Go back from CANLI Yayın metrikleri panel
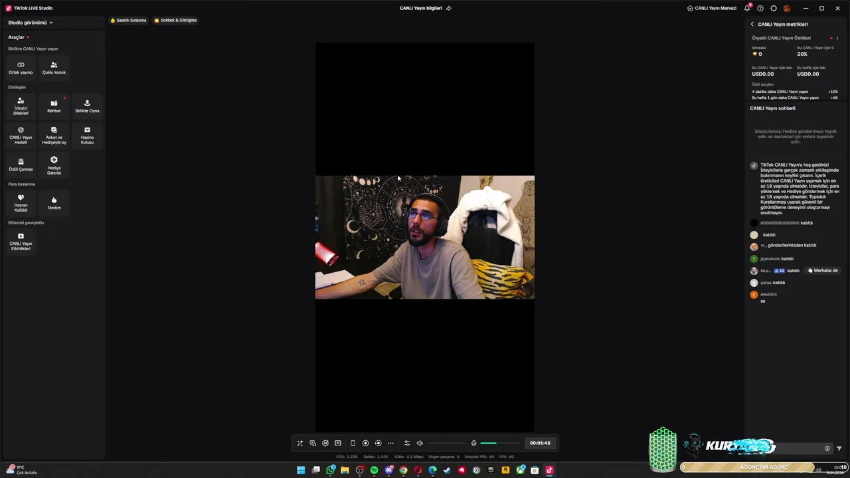This screenshot has height=478, width=850. [752, 24]
